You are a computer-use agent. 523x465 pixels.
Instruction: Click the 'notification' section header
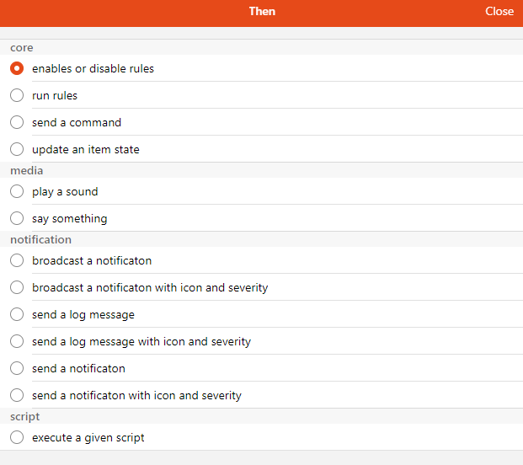click(41, 240)
